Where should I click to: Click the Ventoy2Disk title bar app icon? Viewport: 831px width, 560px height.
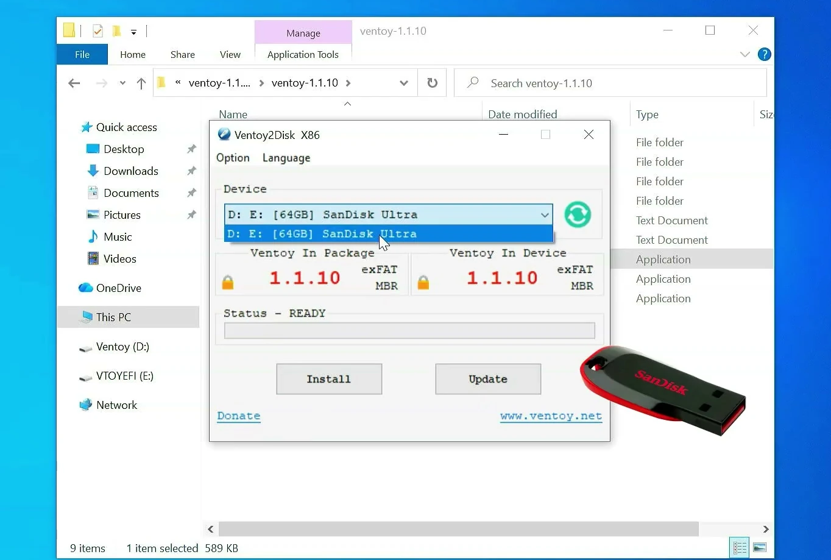point(224,135)
